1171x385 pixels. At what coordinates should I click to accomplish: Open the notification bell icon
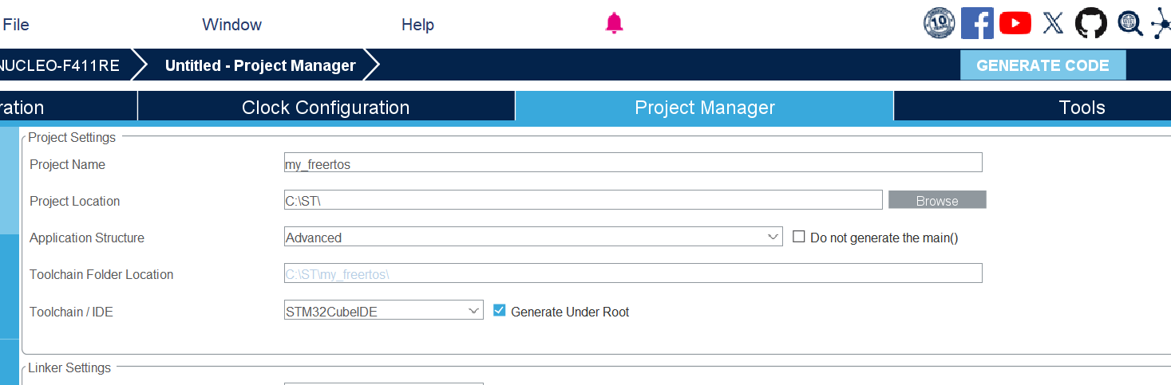pos(614,23)
